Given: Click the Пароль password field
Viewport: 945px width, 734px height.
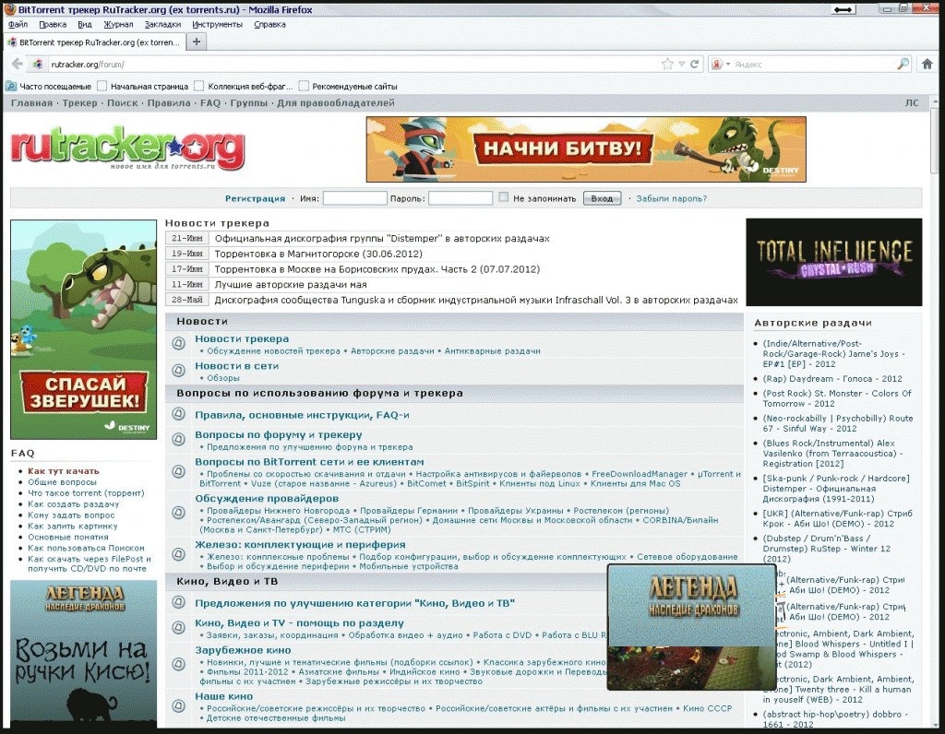Looking at the screenshot, I should pos(461,198).
